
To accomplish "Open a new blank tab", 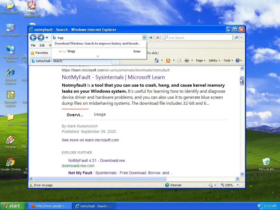I will [116, 62].
